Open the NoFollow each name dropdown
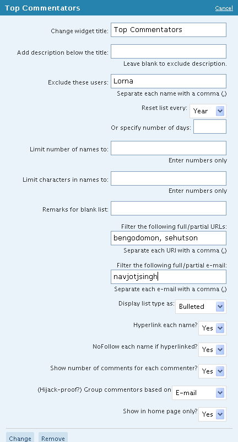This screenshot has width=238, height=442. pos(212,350)
